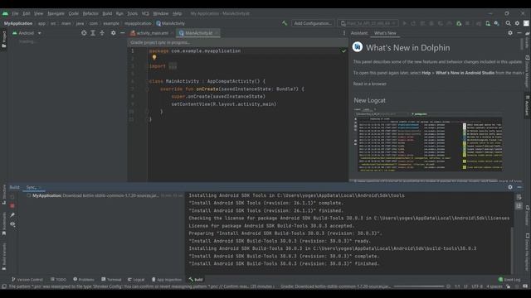This screenshot has height=298, width=531.
Task: Hide the Build tool window
Action: pos(519,187)
